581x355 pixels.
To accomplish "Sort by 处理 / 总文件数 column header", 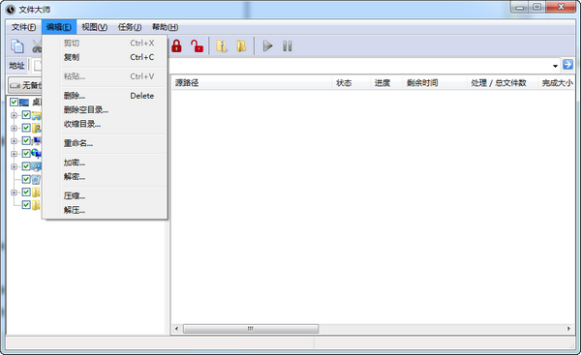I will [502, 83].
